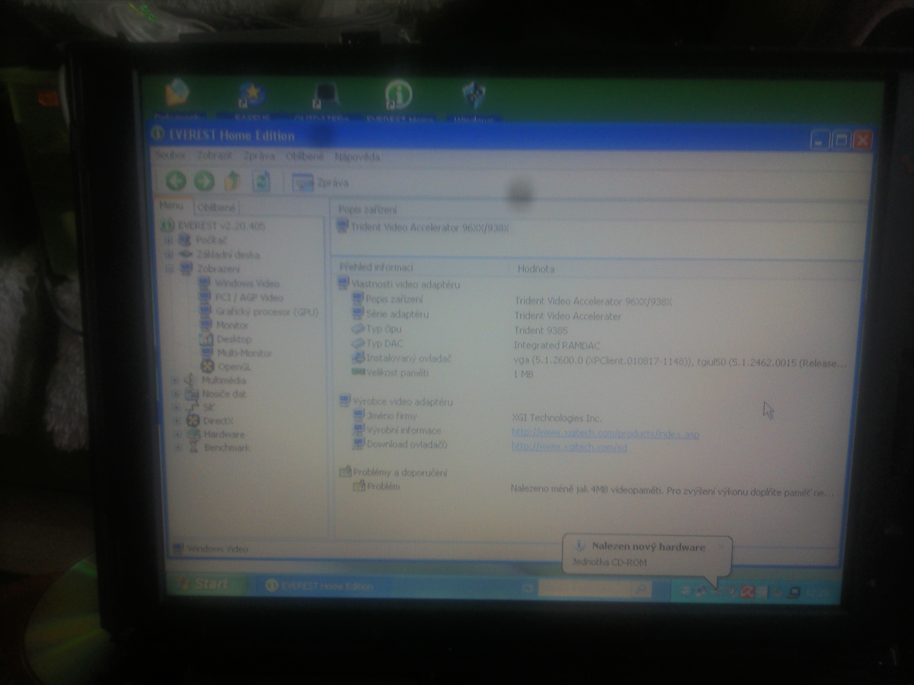The image size is (914, 685).
Task: Expand the Hardware node
Action: (178, 434)
